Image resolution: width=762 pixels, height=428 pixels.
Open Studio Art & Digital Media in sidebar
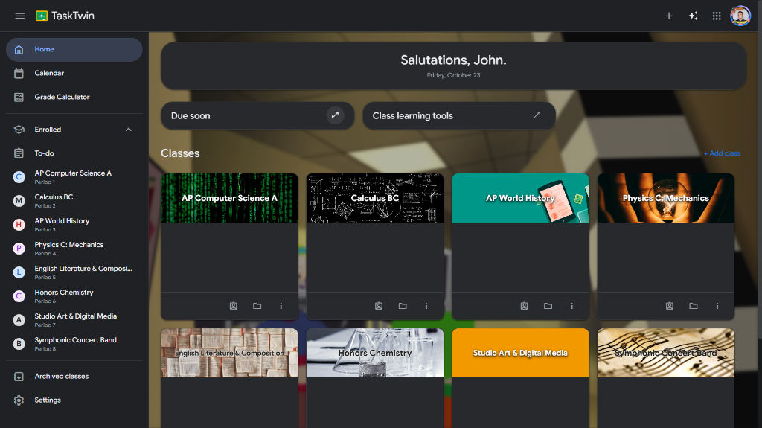click(x=74, y=320)
